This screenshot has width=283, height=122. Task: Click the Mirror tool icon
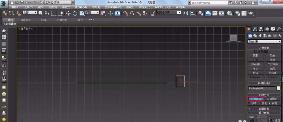[x=186, y=13]
